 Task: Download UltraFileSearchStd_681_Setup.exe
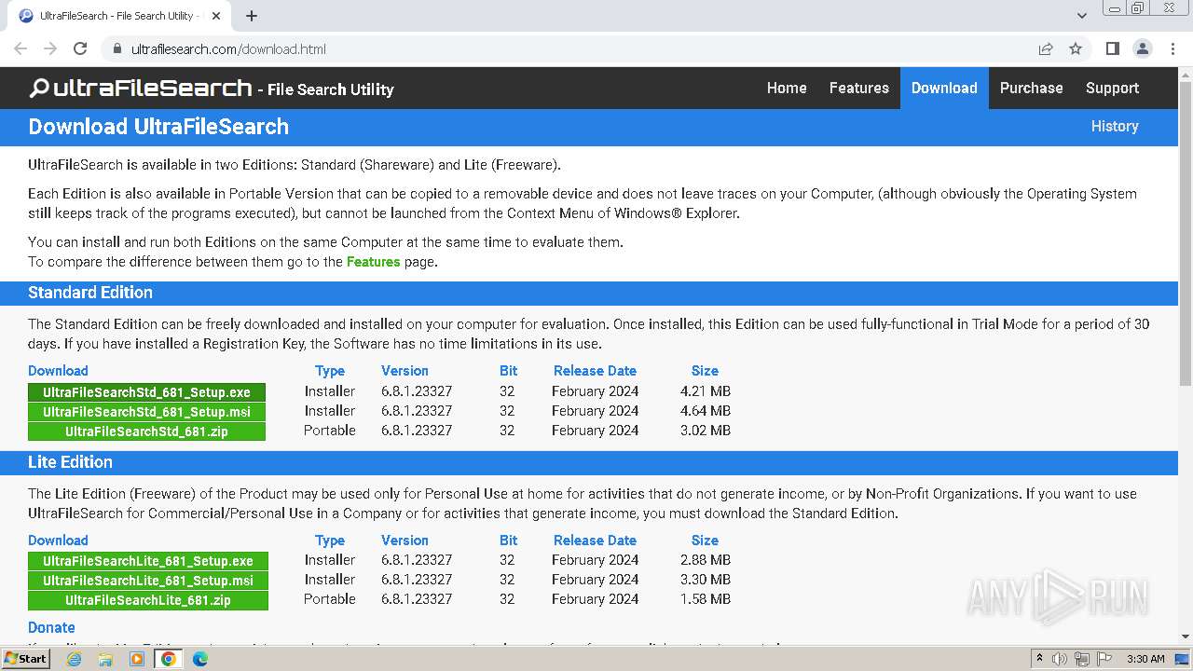[146, 392]
